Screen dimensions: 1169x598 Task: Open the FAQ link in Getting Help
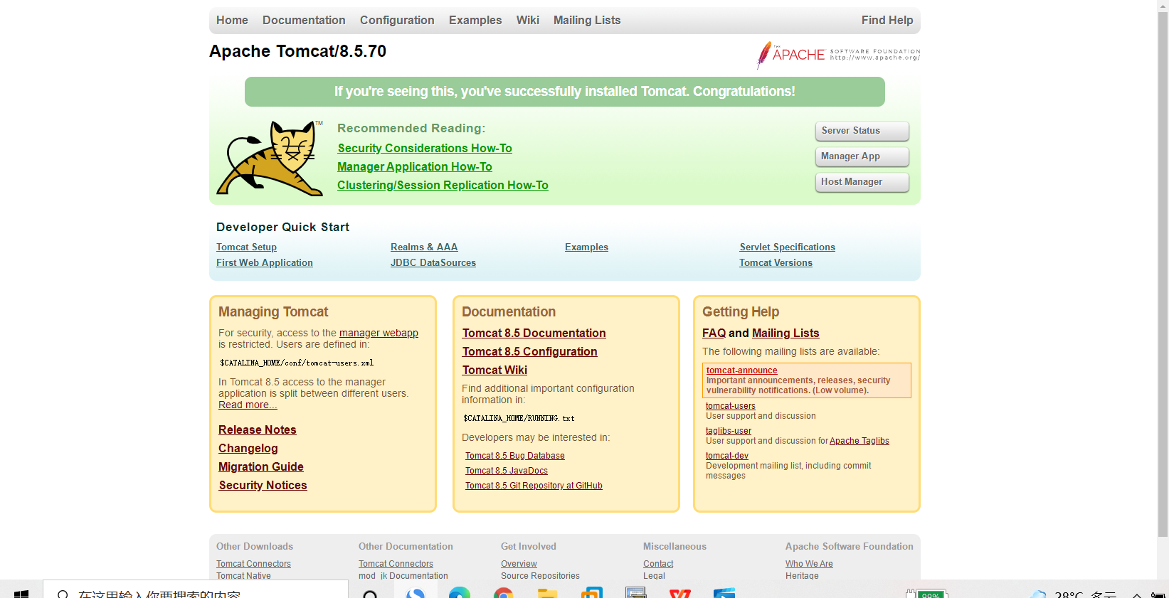[x=714, y=333]
